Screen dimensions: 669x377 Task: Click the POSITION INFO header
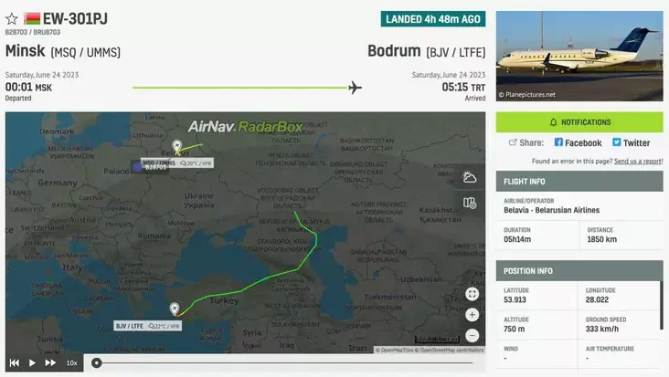pyautogui.click(x=579, y=271)
